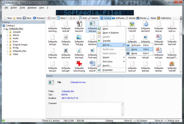Choose Open in Explorer from context menu
Viewport: 184px width, 124px height.
click(x=111, y=33)
